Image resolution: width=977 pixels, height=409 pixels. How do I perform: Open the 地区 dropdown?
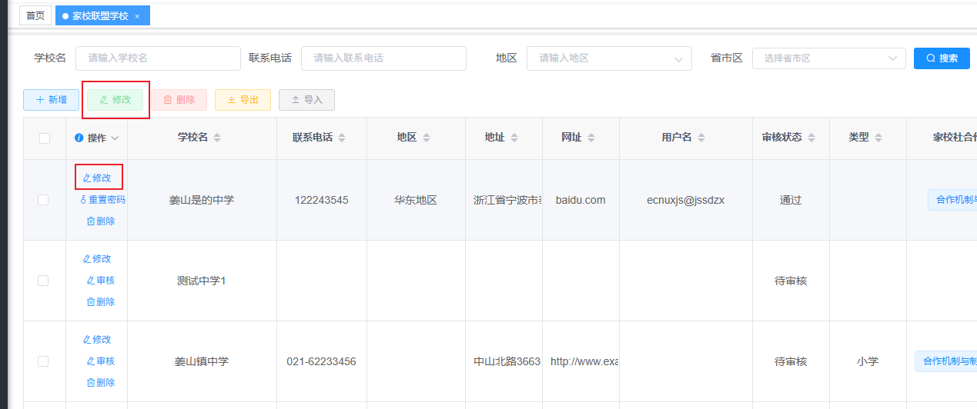[608, 58]
